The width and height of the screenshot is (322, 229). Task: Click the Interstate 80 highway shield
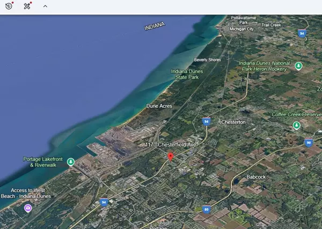click(206, 210)
